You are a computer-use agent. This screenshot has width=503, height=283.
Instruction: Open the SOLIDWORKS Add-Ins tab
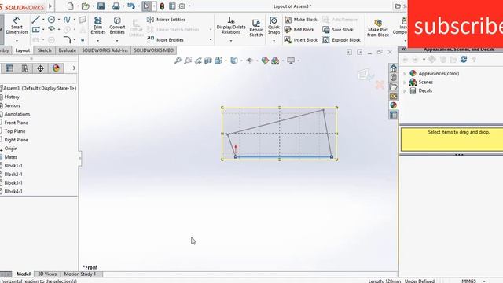coord(105,50)
